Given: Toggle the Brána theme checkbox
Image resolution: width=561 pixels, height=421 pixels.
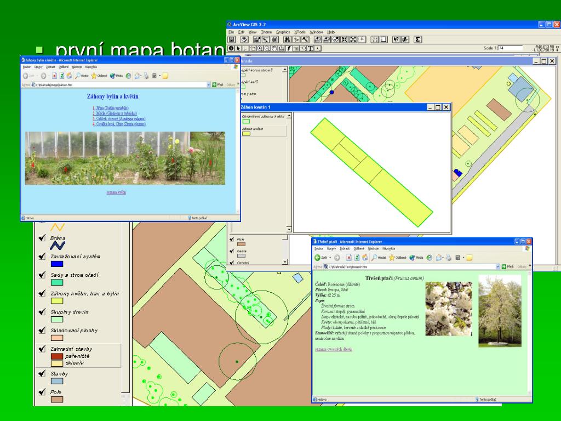Looking at the screenshot, I should click(x=42, y=238).
